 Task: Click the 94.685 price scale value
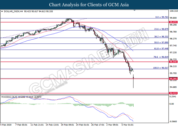pos(173,87)
